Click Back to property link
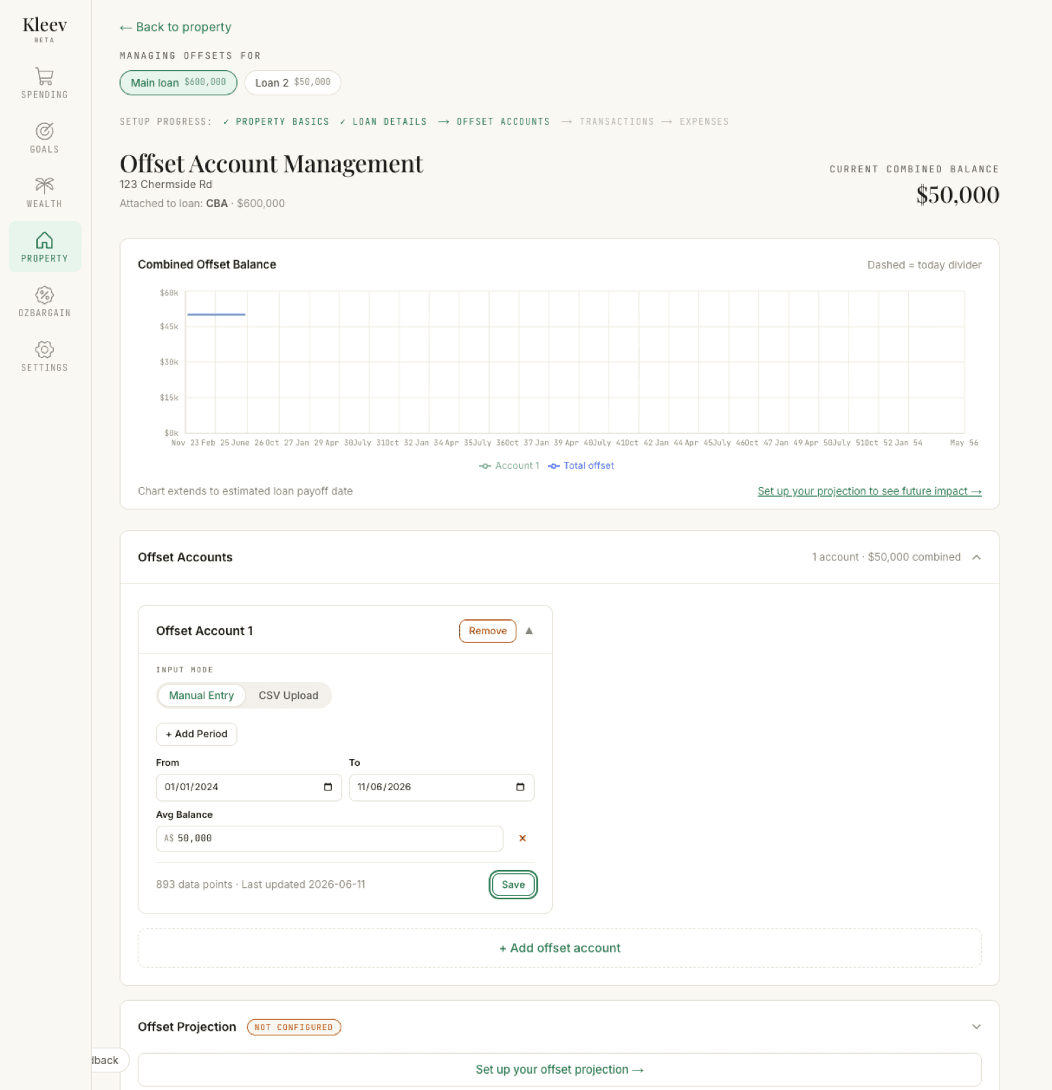The image size is (1052, 1090). [x=176, y=27]
